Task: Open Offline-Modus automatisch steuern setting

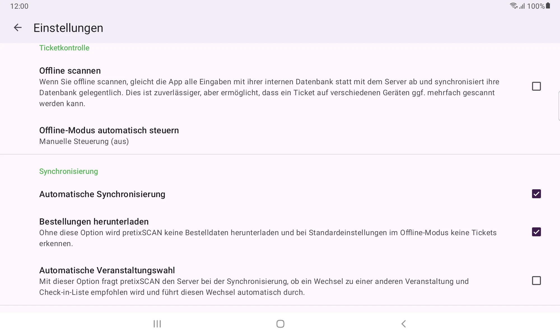Action: click(x=280, y=136)
